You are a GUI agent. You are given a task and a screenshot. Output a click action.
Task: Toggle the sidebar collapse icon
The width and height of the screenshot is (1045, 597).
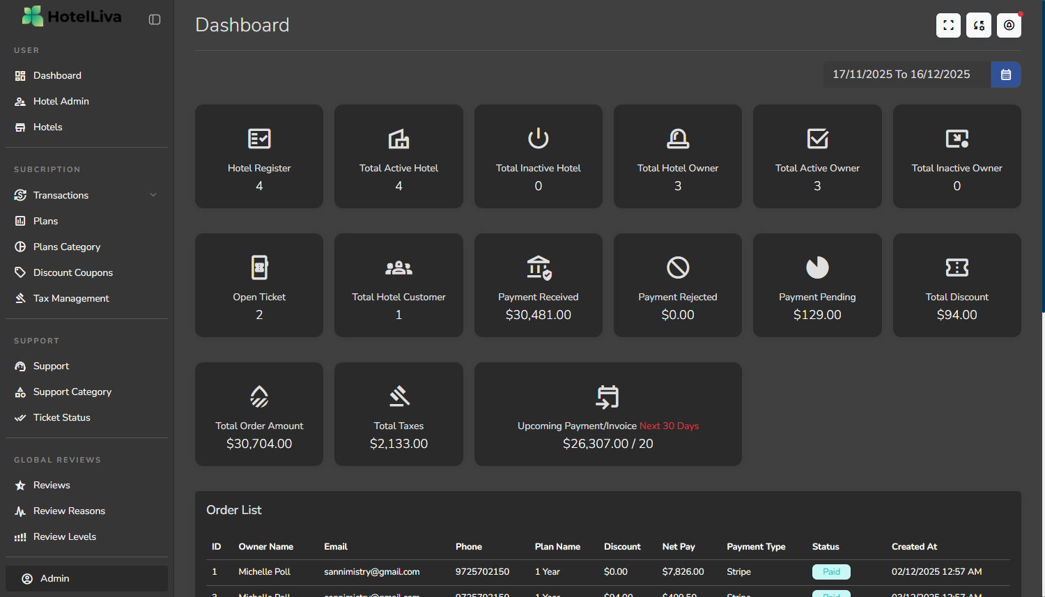(155, 20)
